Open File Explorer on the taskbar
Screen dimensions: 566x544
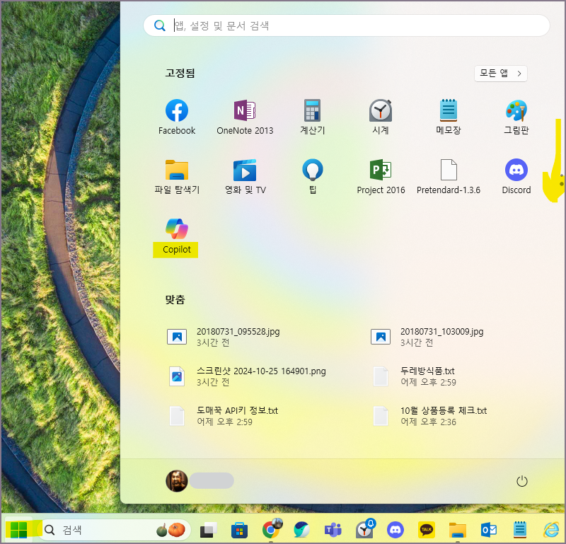pyautogui.click(x=457, y=531)
